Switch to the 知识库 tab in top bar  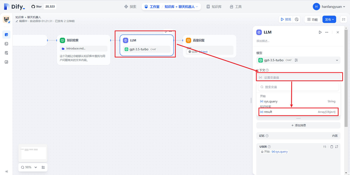click(x=214, y=7)
